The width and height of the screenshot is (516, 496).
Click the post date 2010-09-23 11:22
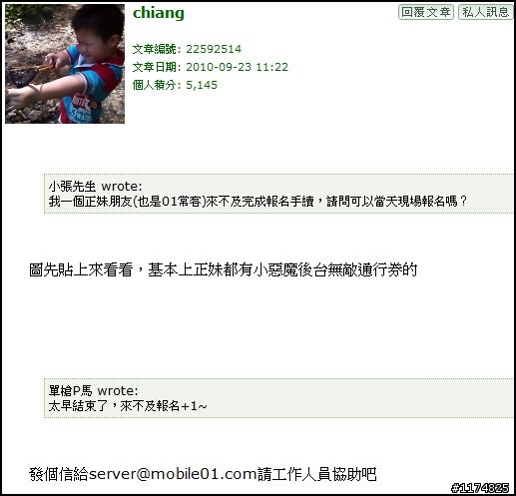pyautogui.click(x=237, y=67)
